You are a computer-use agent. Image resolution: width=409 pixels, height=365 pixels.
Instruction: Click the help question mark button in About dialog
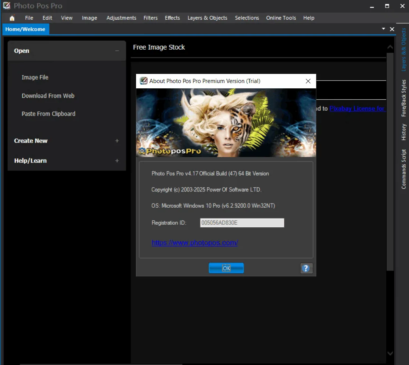pyautogui.click(x=306, y=268)
